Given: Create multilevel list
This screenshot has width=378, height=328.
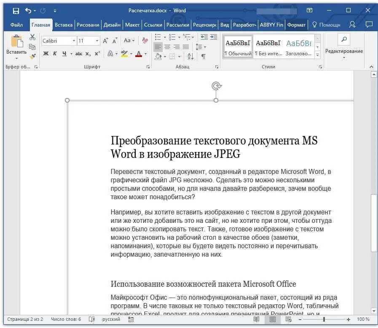Looking at the screenshot, I should (x=187, y=37).
